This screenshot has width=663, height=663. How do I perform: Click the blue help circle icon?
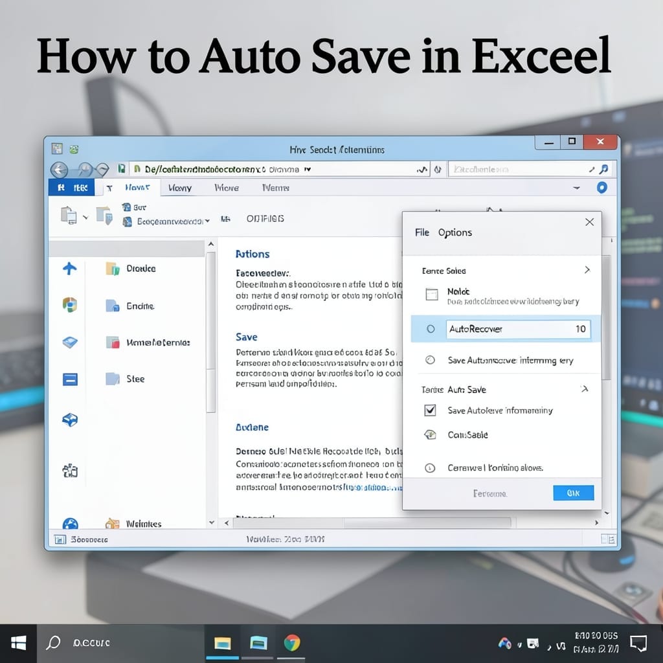click(x=602, y=187)
